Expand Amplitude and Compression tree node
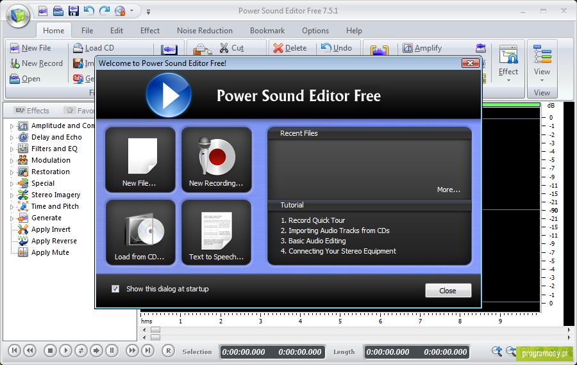This screenshot has height=365, width=577. (12, 126)
